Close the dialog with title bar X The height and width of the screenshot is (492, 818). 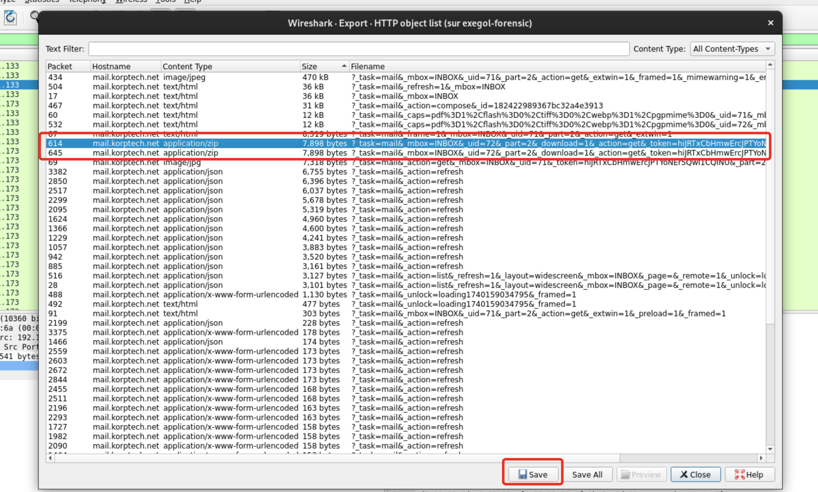coord(771,23)
